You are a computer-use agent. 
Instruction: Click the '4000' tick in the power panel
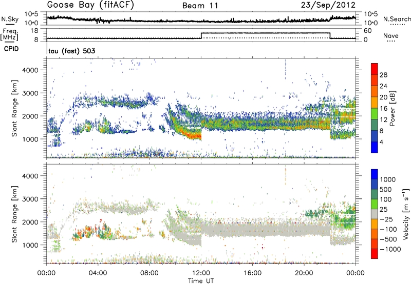pyautogui.click(x=30, y=70)
